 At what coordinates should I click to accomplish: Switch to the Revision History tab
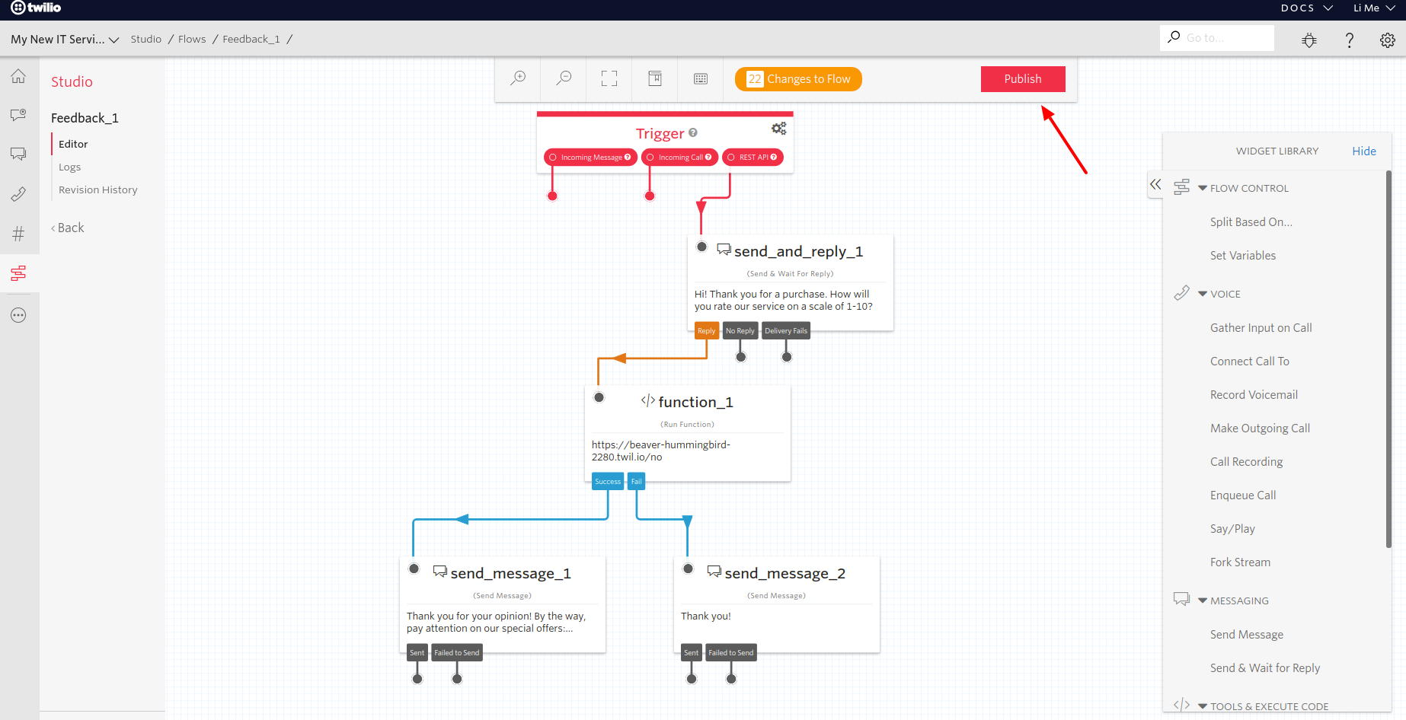[97, 190]
